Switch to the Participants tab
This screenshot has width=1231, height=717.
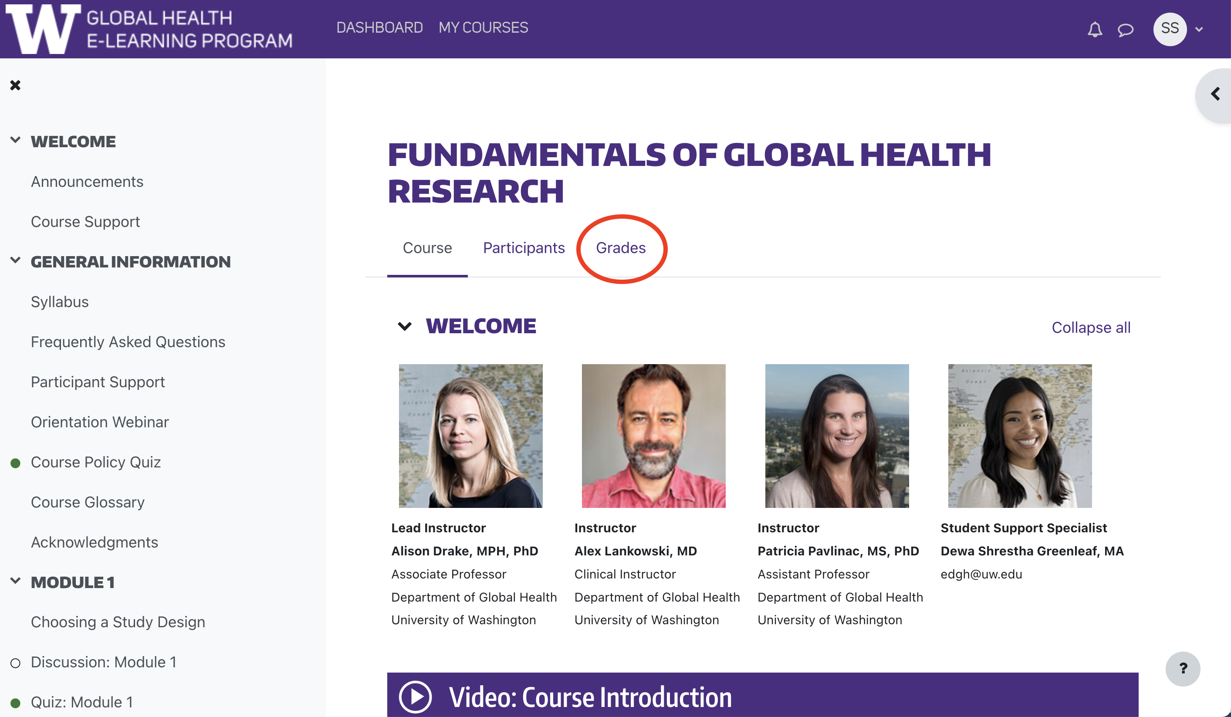(524, 247)
